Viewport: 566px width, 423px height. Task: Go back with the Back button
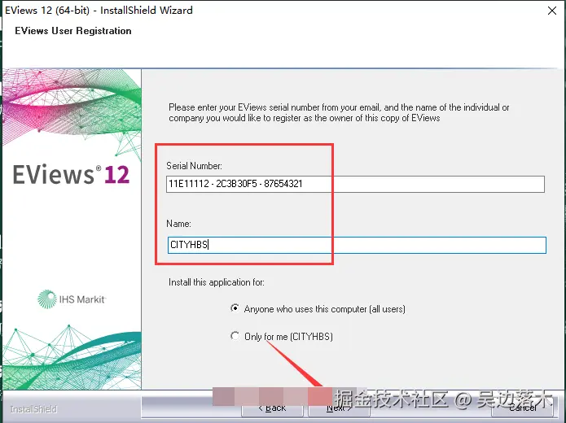[x=272, y=408]
